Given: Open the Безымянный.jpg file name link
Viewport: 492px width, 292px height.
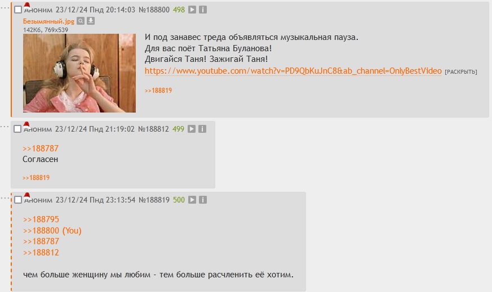Looking at the screenshot, I should (48, 21).
